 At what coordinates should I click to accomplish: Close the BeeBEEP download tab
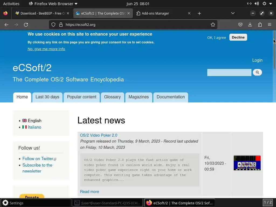pos(68,13)
